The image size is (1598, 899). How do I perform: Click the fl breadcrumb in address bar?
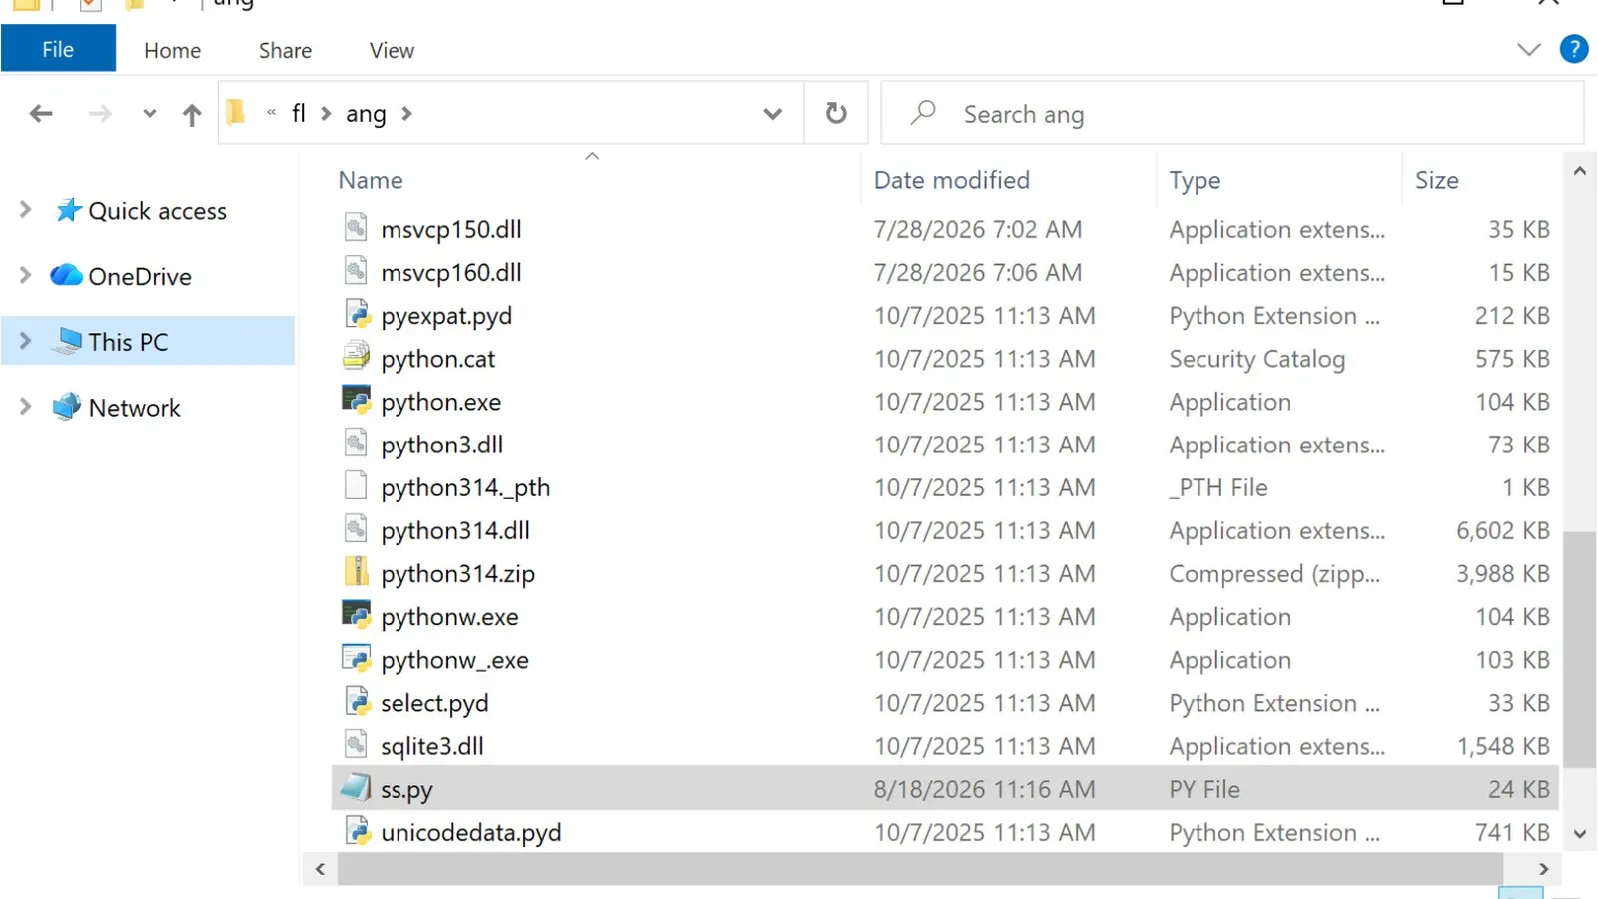[298, 113]
